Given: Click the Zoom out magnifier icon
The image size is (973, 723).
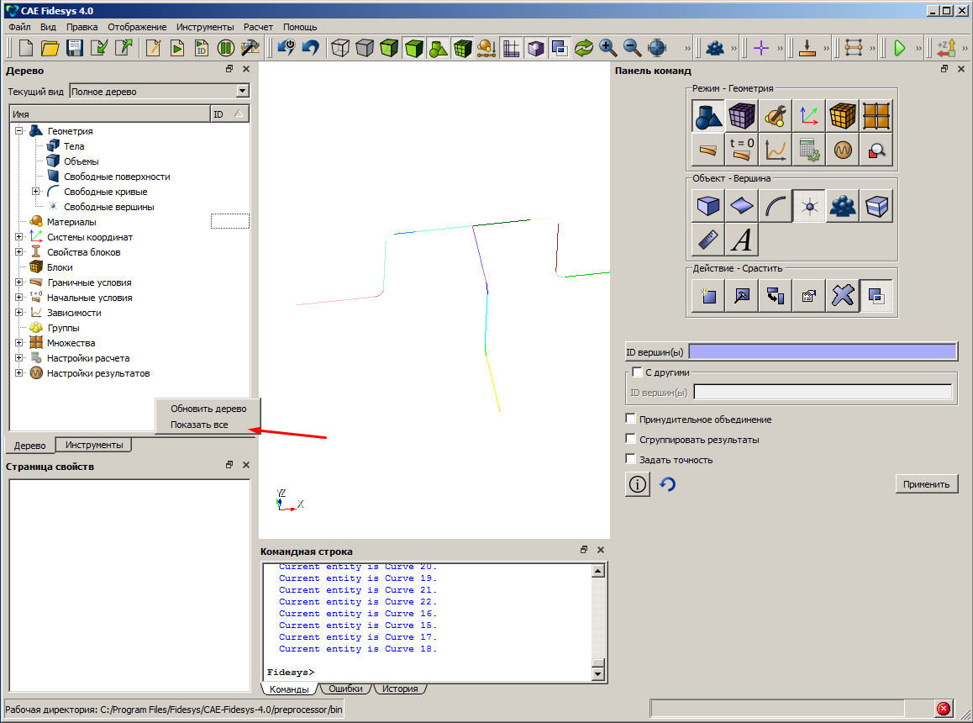Looking at the screenshot, I should coord(633,48).
